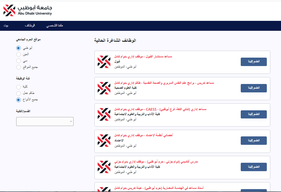Choose كلية job category radio button
Image resolution: width=281 pixels, height=192 pixels.
(19, 87)
